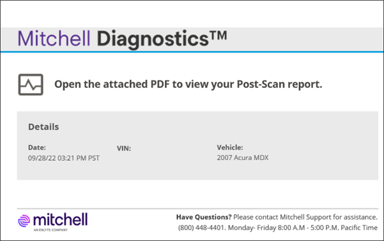Click the mitchell wordmark in footer
The image size is (384, 241).
[x=60, y=219]
